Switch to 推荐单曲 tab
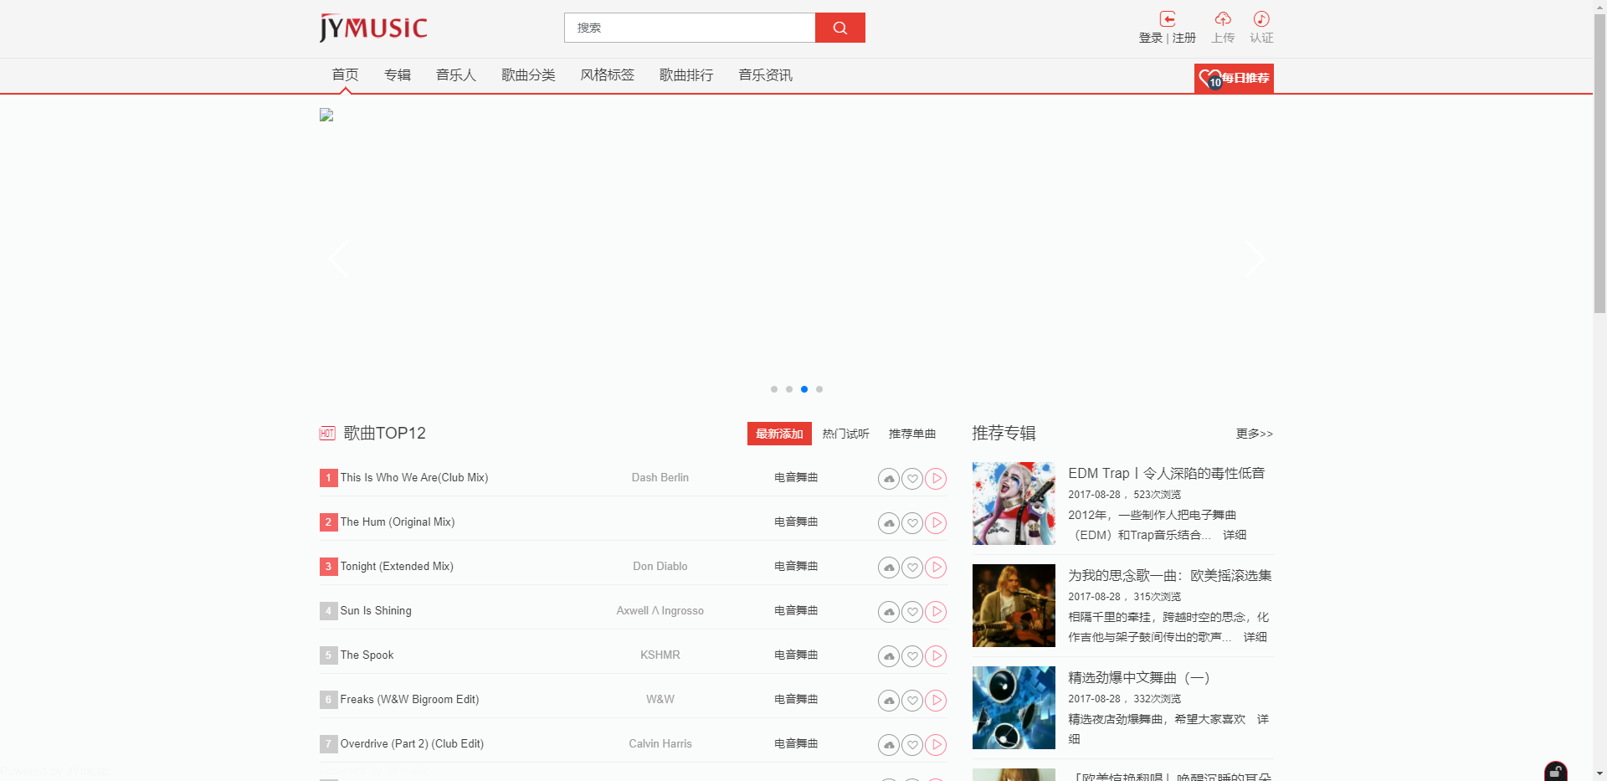1607x781 pixels. click(912, 434)
